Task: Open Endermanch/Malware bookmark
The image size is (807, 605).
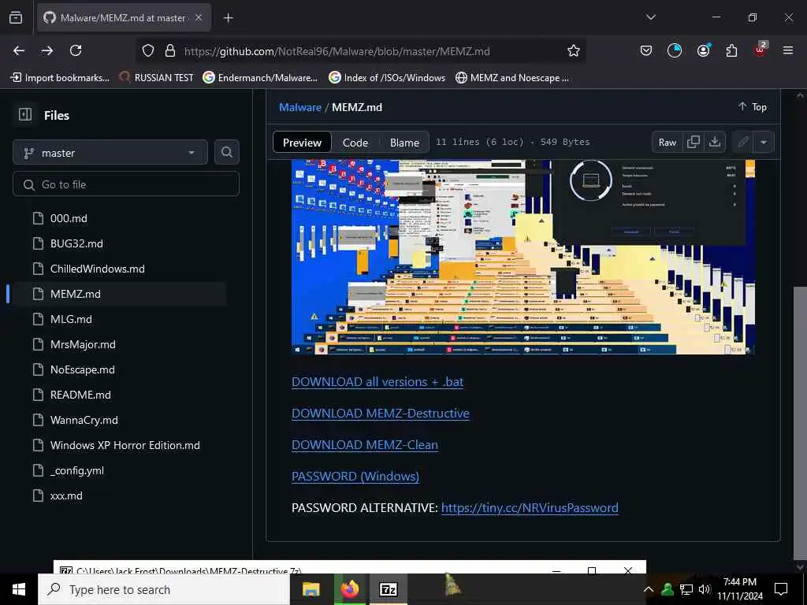Action: (260, 78)
